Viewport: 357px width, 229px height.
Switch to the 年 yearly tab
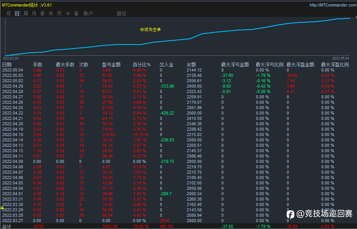[51, 14]
